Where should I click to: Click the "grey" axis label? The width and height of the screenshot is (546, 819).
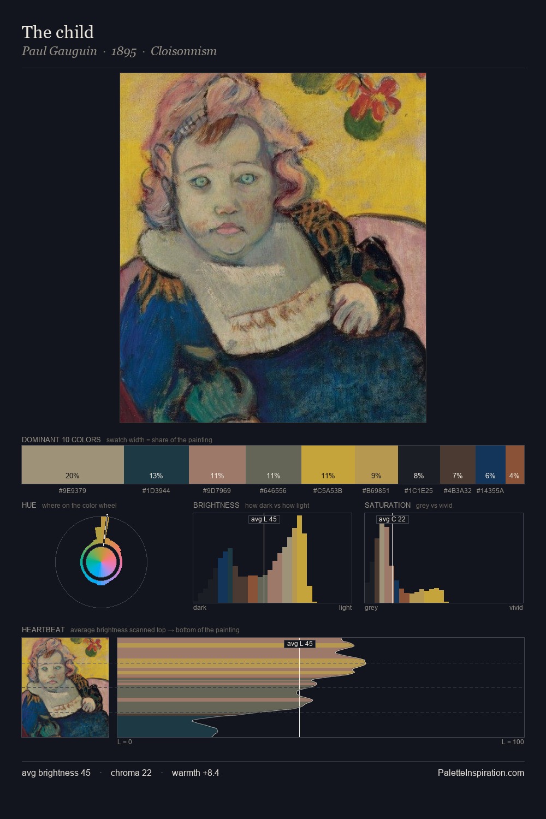click(371, 608)
